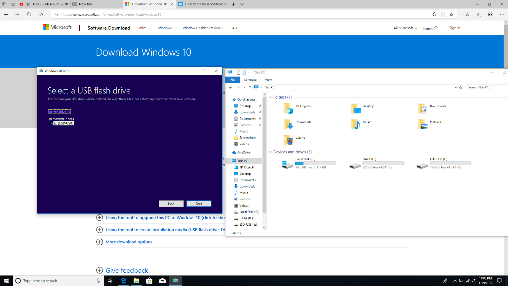The width and height of the screenshot is (508, 286).
Task: Collapse the Folders (7) section
Action: tap(271, 97)
